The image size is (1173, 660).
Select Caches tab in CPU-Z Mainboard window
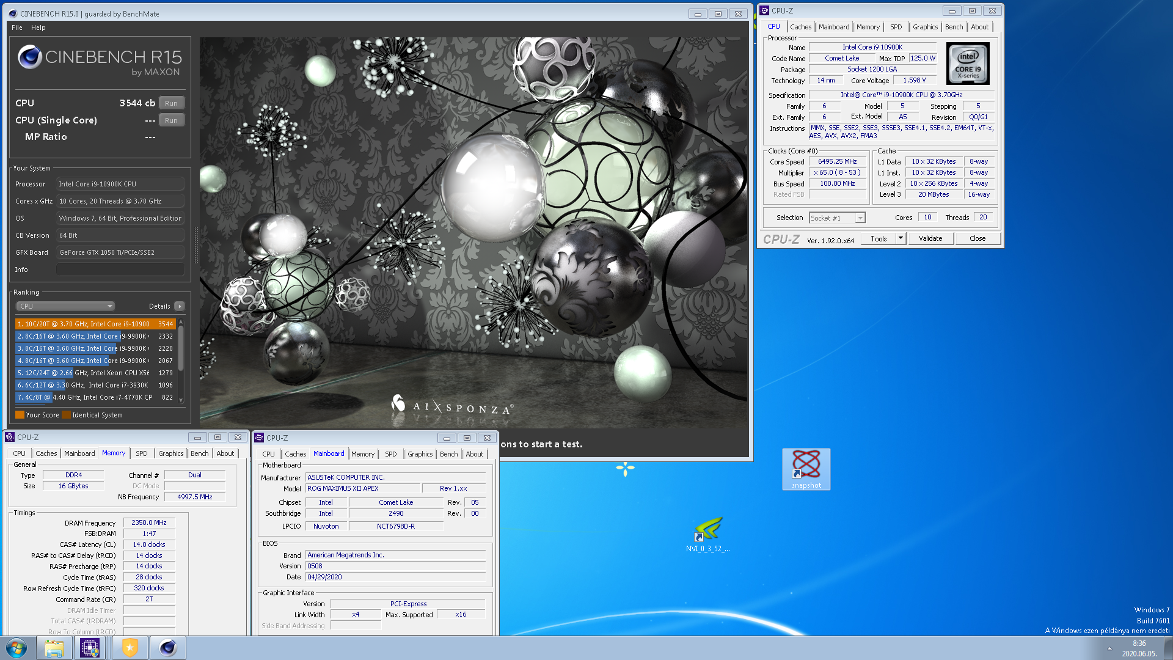click(295, 454)
